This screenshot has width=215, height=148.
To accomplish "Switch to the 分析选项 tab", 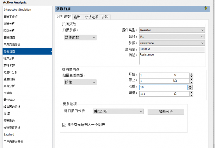I will 91,17.
